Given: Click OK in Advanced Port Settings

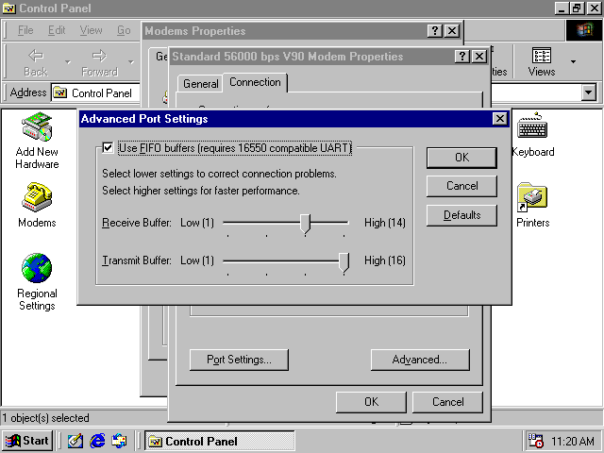Looking at the screenshot, I should [461, 158].
